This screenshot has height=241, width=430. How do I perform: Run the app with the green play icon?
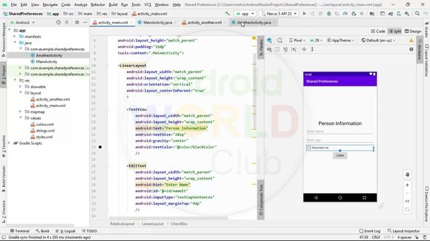[x=304, y=13]
